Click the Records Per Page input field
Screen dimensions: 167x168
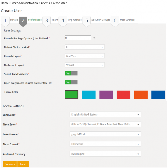coord(78,38)
